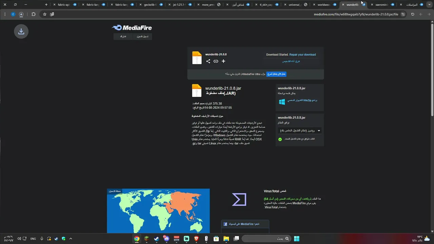Copy link using the chain icon
Screen dimensions: 434x244
[216, 61]
